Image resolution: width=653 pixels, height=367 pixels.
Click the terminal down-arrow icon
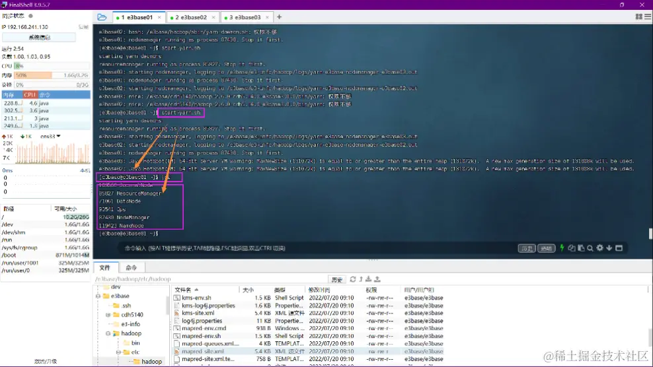click(x=609, y=248)
